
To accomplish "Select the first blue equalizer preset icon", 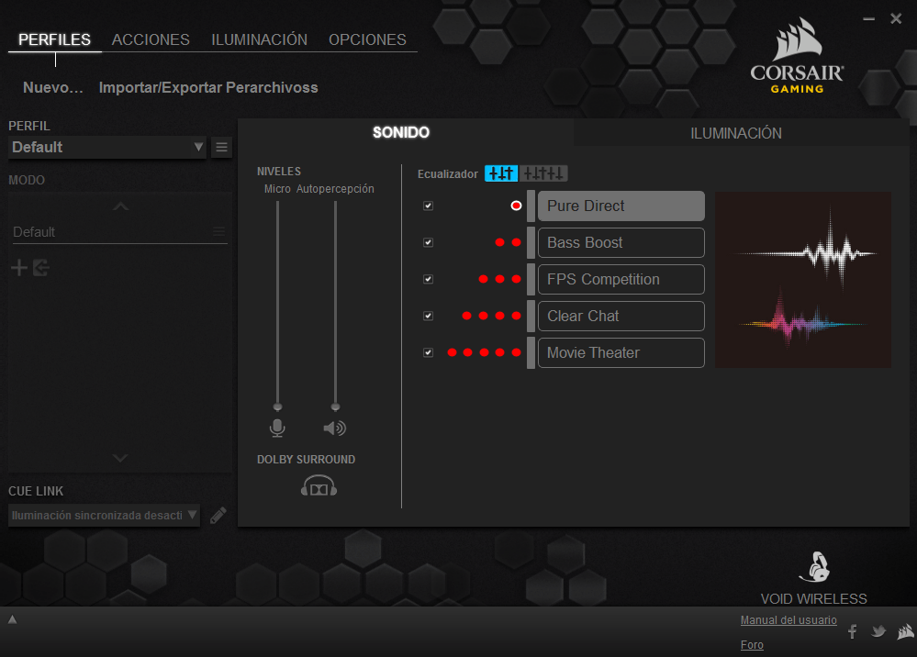I will tap(501, 173).
